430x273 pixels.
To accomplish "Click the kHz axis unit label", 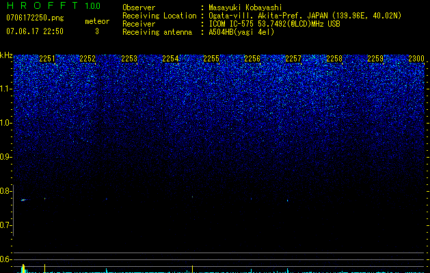I will pyautogui.click(x=6, y=55).
